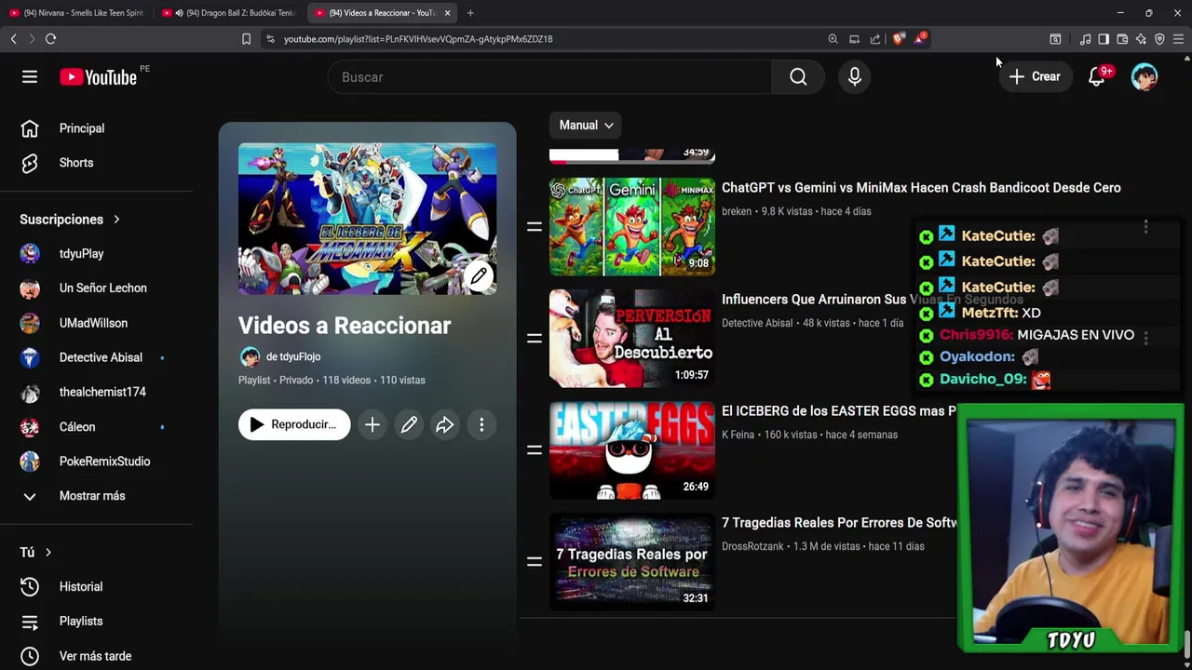Open playlist more options three dots

click(481, 424)
